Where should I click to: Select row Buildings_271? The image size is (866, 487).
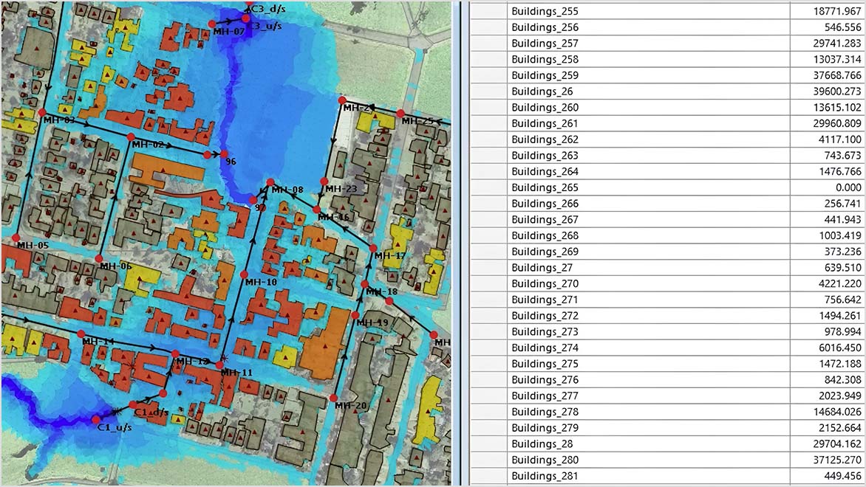click(668, 299)
